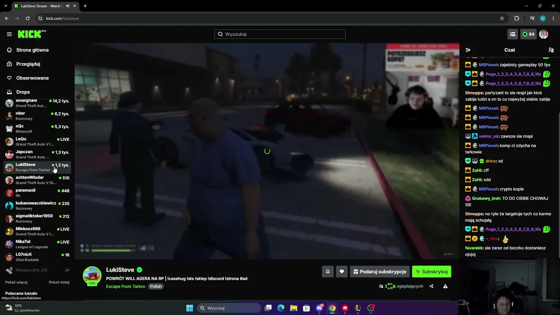The width and height of the screenshot is (560, 315).
Task: Open xQc channel in sidebar
Action: 37,129
